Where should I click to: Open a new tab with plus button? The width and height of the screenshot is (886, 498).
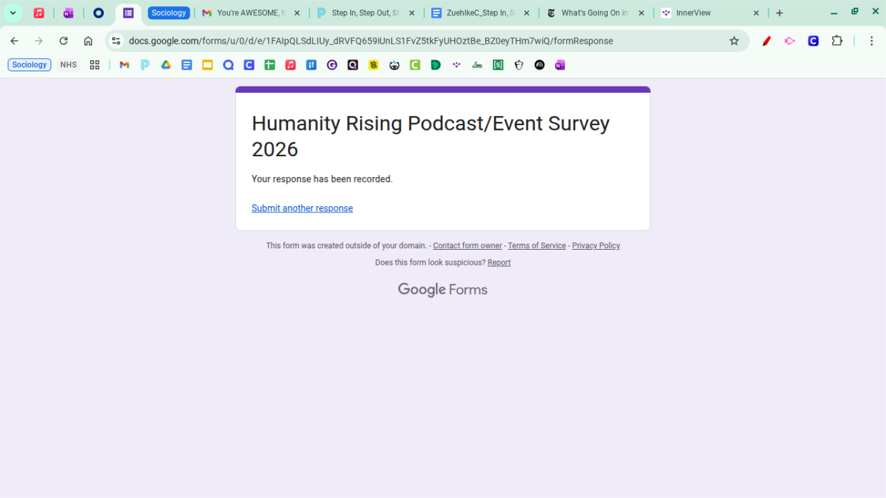pos(779,13)
